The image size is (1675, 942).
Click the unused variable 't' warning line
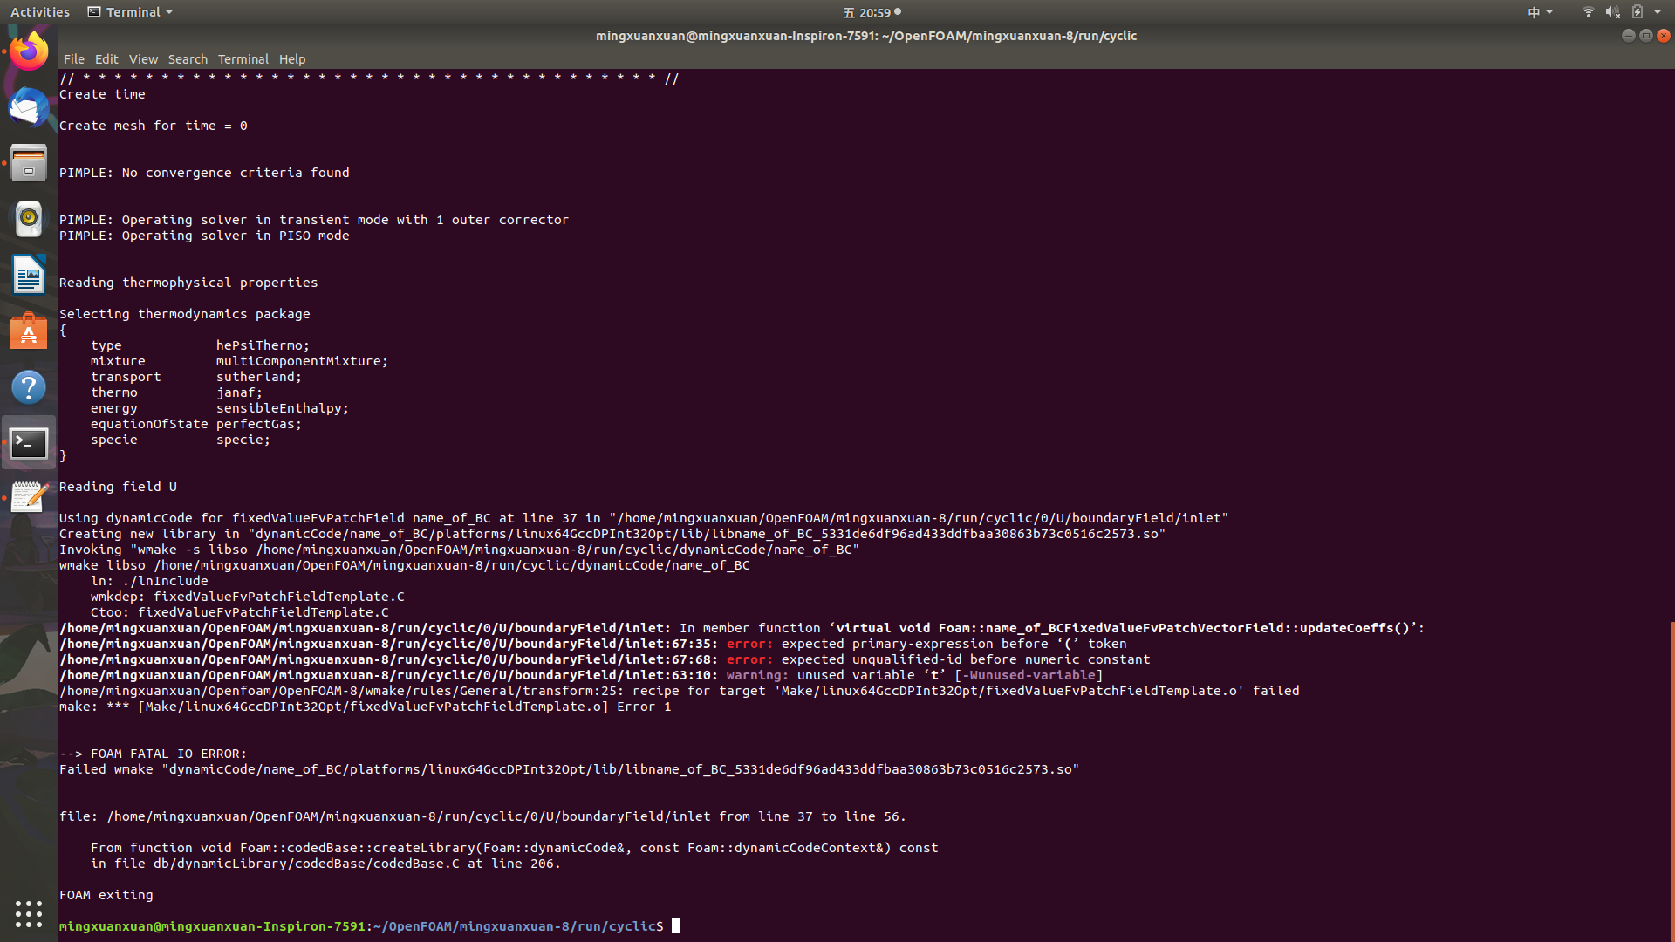(581, 675)
